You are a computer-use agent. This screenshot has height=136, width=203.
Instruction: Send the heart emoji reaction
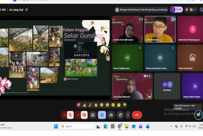[79, 105]
